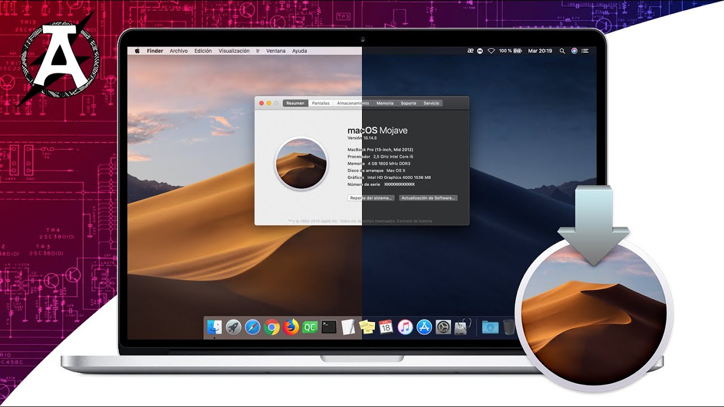Screen dimensions: 724x407
Task: Minimize window with the yellow button
Action: point(269,103)
